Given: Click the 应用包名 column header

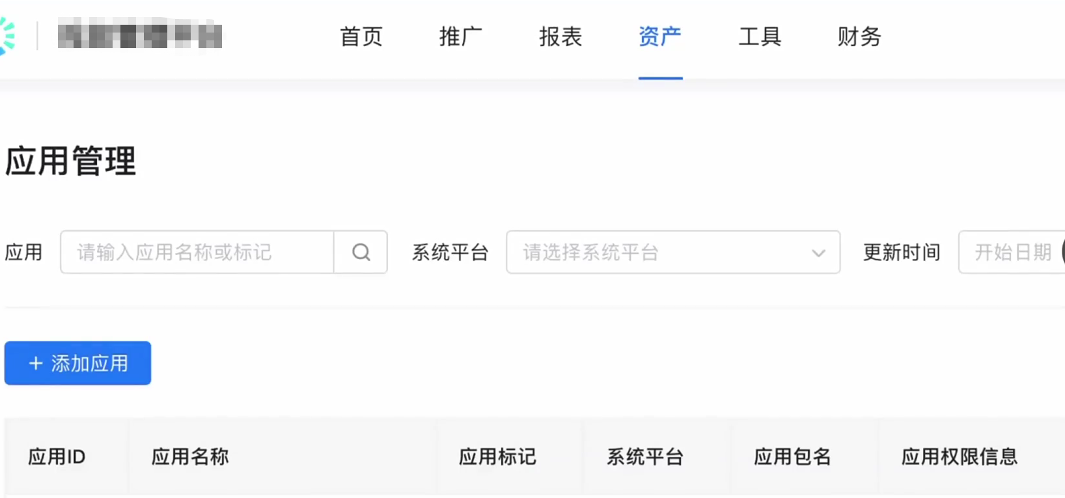Looking at the screenshot, I should click(792, 457).
